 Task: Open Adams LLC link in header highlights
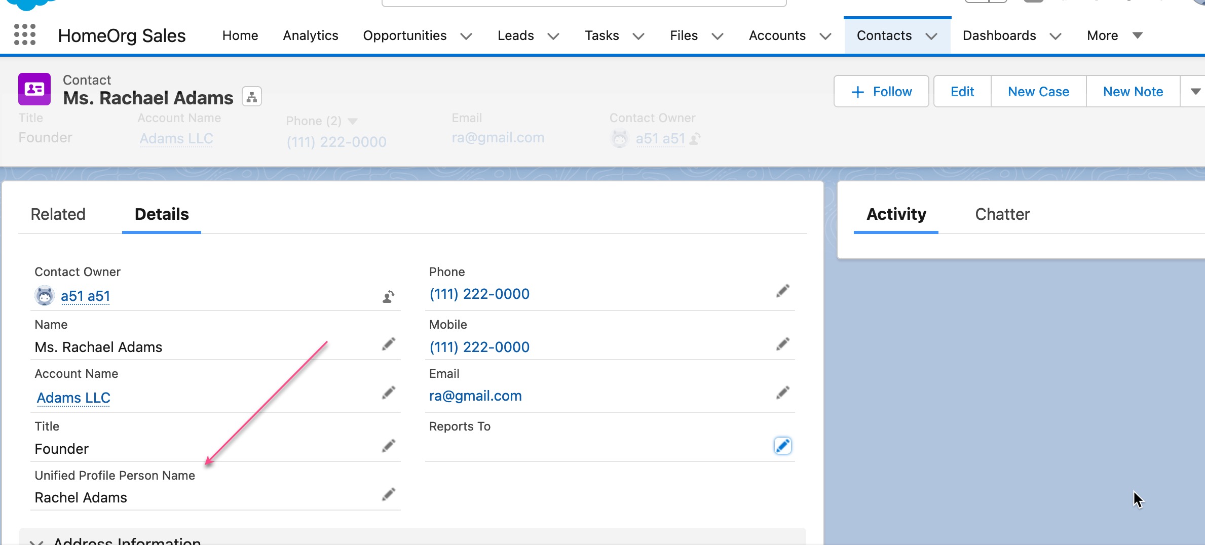click(x=176, y=138)
